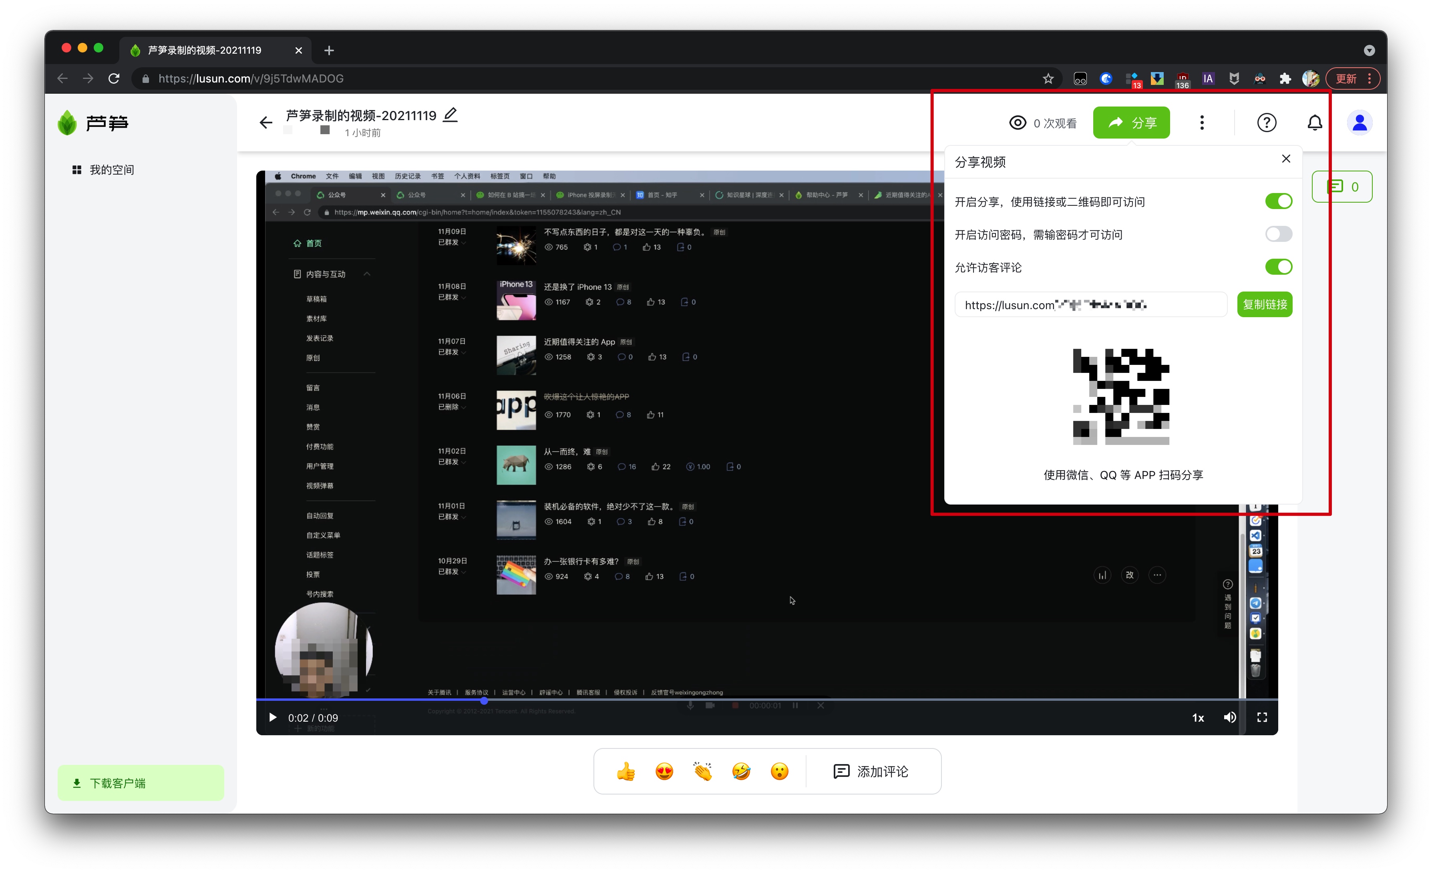Click the share link URL field
Screen dimensions: 1432x873
pos(1090,305)
